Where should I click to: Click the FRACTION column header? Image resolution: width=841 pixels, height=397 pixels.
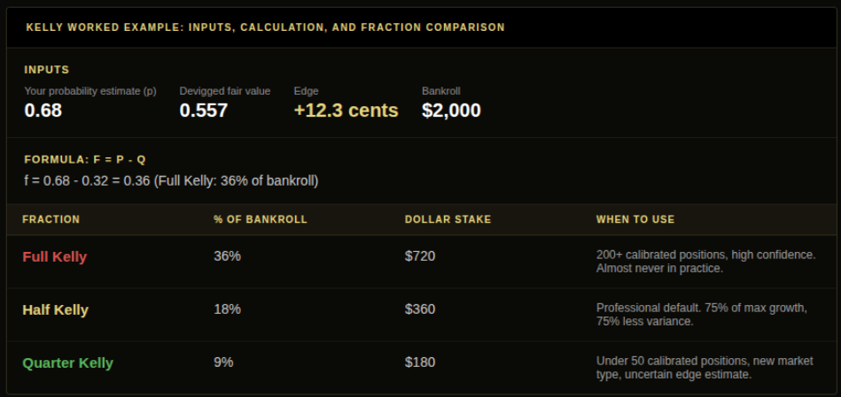[51, 220]
